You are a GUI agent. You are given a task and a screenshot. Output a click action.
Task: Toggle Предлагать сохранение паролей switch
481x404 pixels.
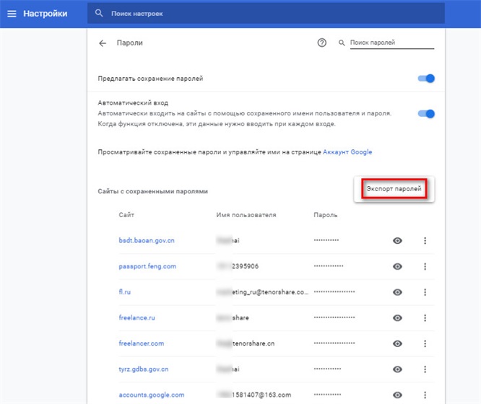(x=426, y=79)
